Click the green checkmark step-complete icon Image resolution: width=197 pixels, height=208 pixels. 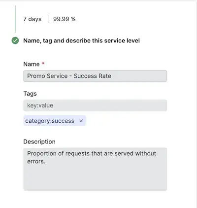pos(15,40)
